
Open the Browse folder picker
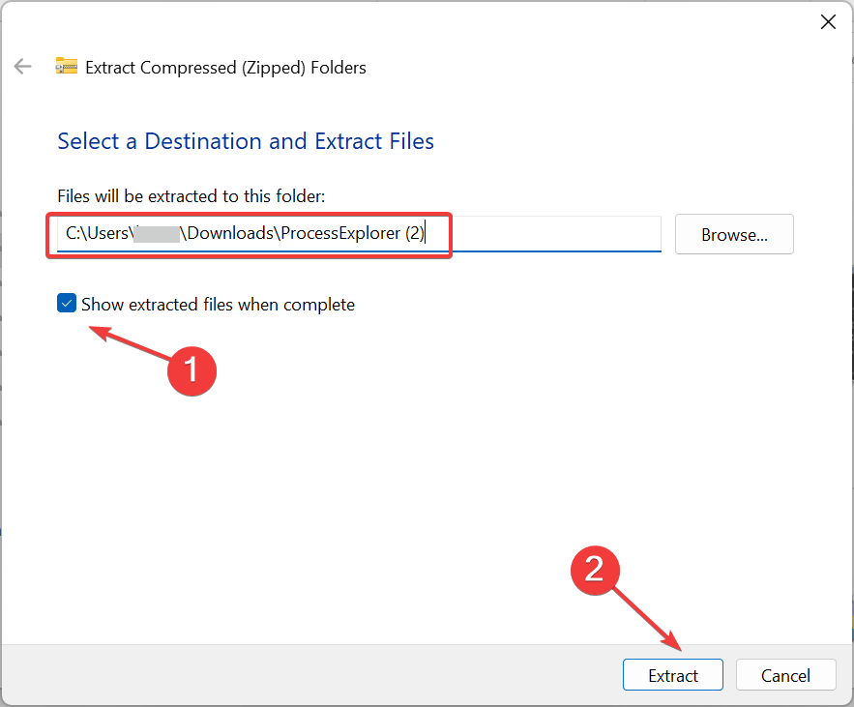point(734,234)
